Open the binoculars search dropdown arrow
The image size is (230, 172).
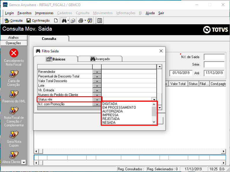pyautogui.click(x=68, y=21)
